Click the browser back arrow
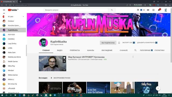Screen dimensions: 172x97 [x=2, y=5]
